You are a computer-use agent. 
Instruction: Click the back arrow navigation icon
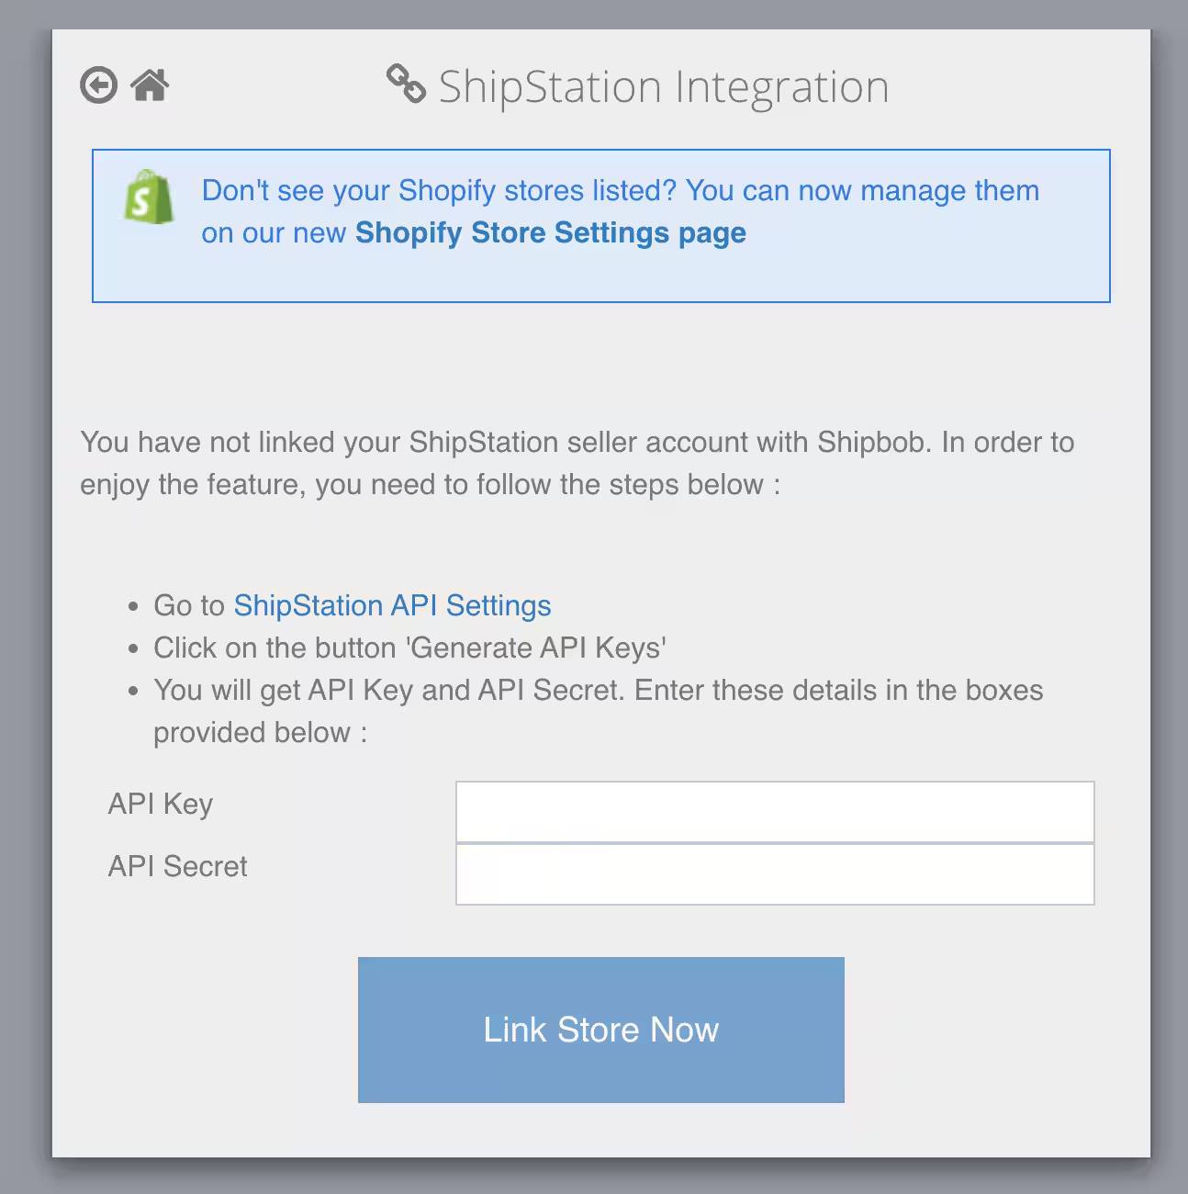click(x=97, y=84)
